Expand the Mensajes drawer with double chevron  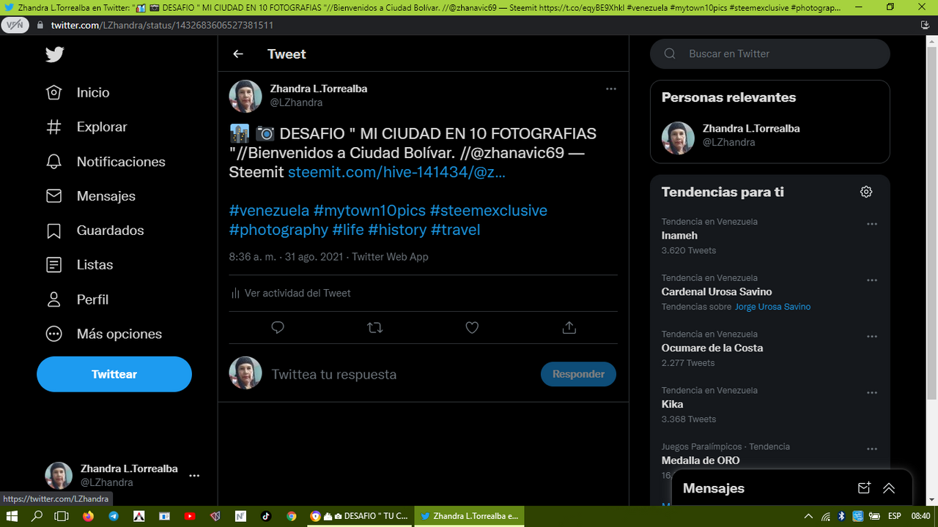tap(889, 488)
